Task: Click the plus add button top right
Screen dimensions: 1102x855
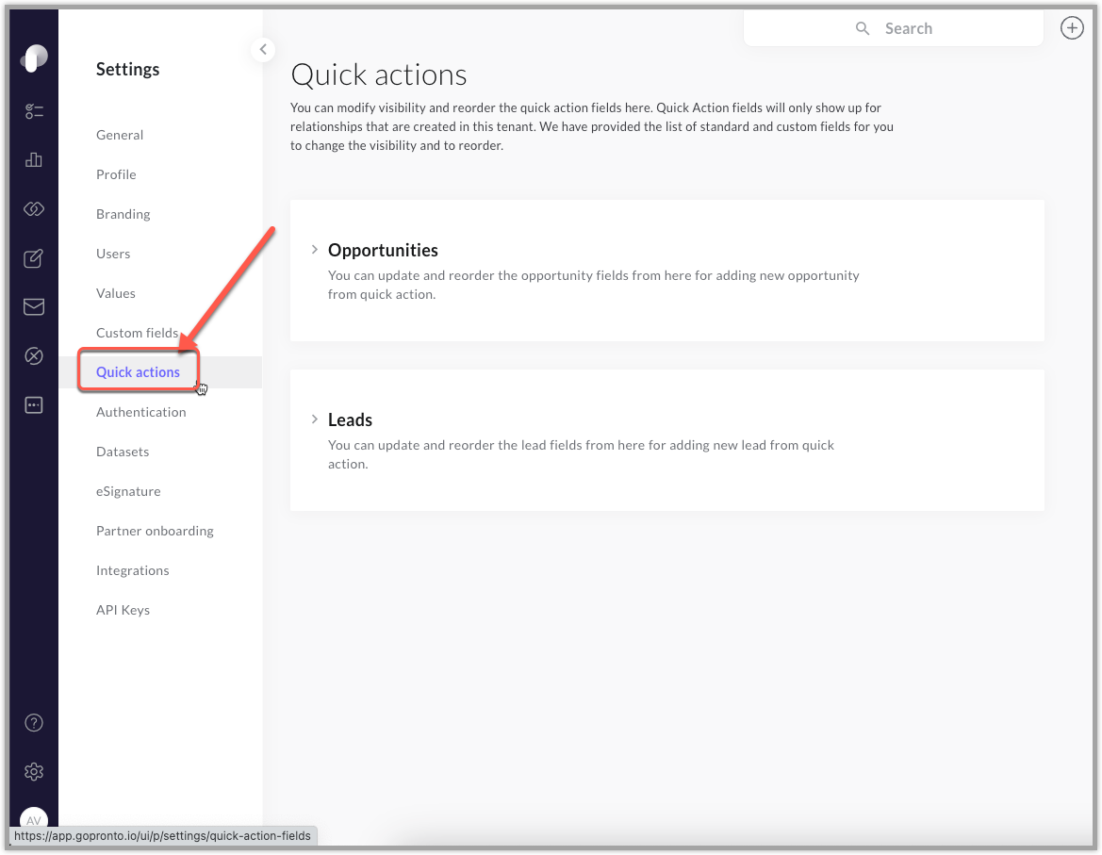Action: (1072, 28)
